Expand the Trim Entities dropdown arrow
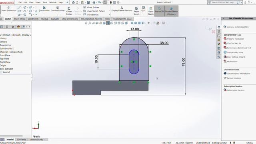 44,15
